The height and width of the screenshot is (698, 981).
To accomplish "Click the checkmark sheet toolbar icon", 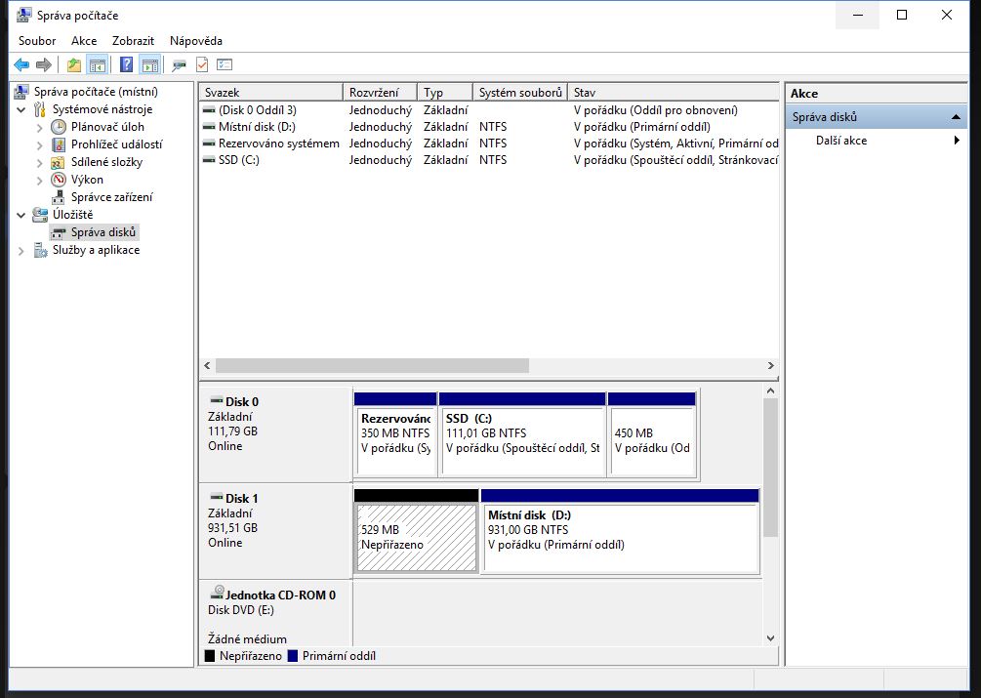I will coord(202,65).
